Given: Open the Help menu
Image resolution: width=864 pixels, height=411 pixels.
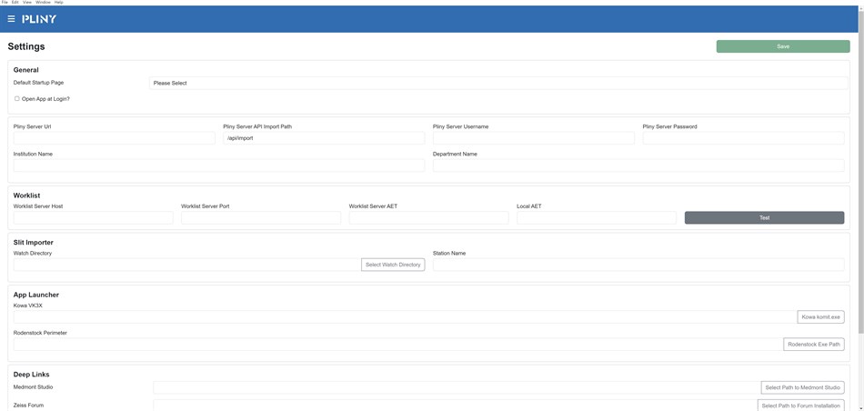Looking at the screenshot, I should click(x=59, y=2).
